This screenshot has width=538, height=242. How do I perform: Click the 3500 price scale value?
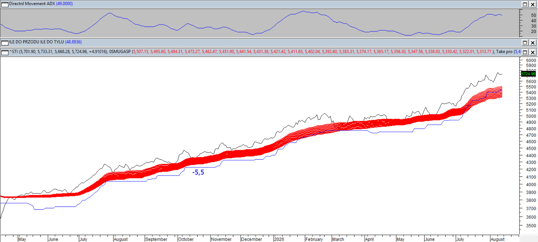pyautogui.click(x=531, y=226)
